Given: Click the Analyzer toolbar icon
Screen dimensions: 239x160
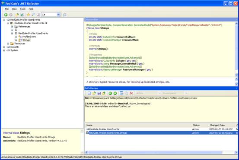Looking at the screenshot, I should coord(38,15).
